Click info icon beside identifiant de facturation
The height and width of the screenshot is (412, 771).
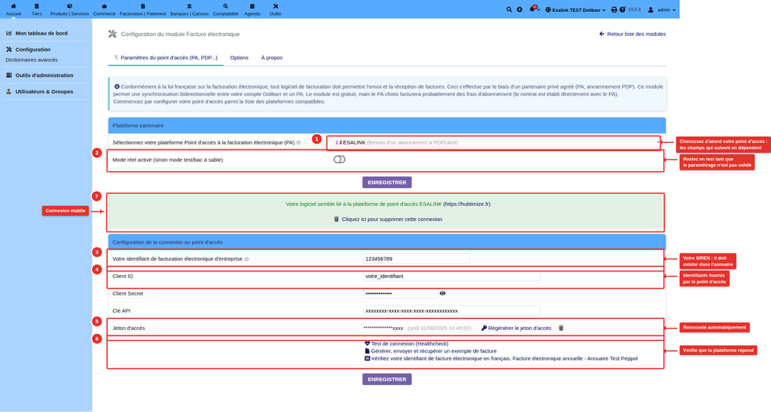point(247,259)
